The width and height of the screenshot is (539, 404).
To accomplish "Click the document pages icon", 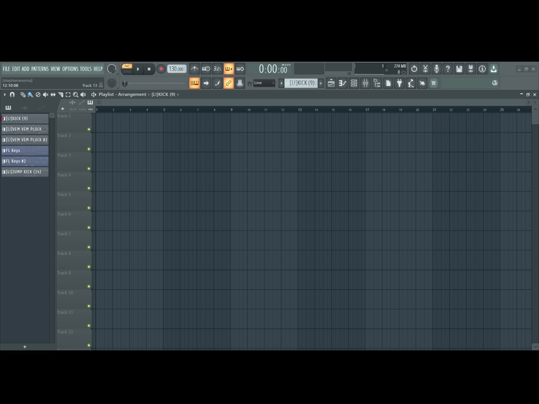I will [x=388, y=83].
